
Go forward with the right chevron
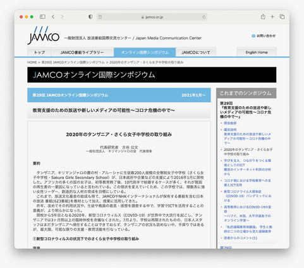click(62, 16)
